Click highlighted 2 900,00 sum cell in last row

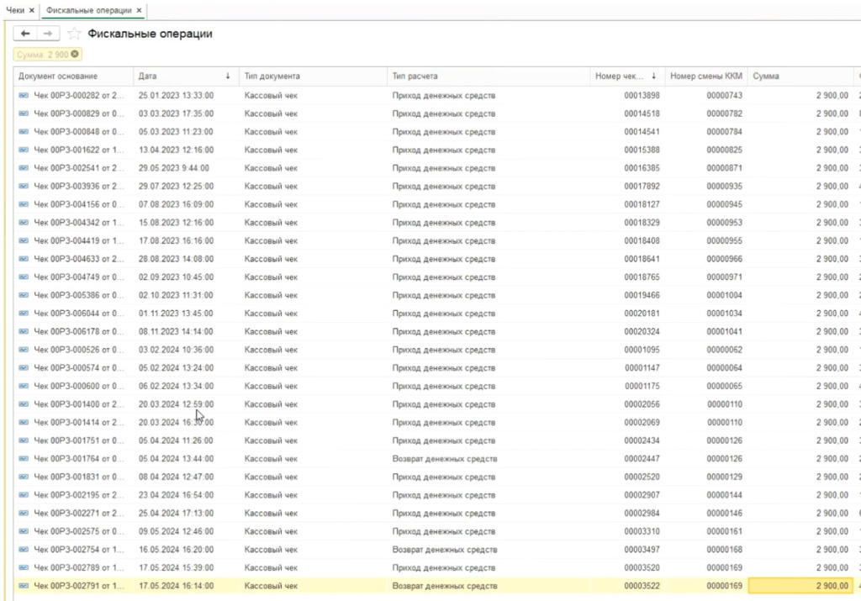[x=800, y=586]
